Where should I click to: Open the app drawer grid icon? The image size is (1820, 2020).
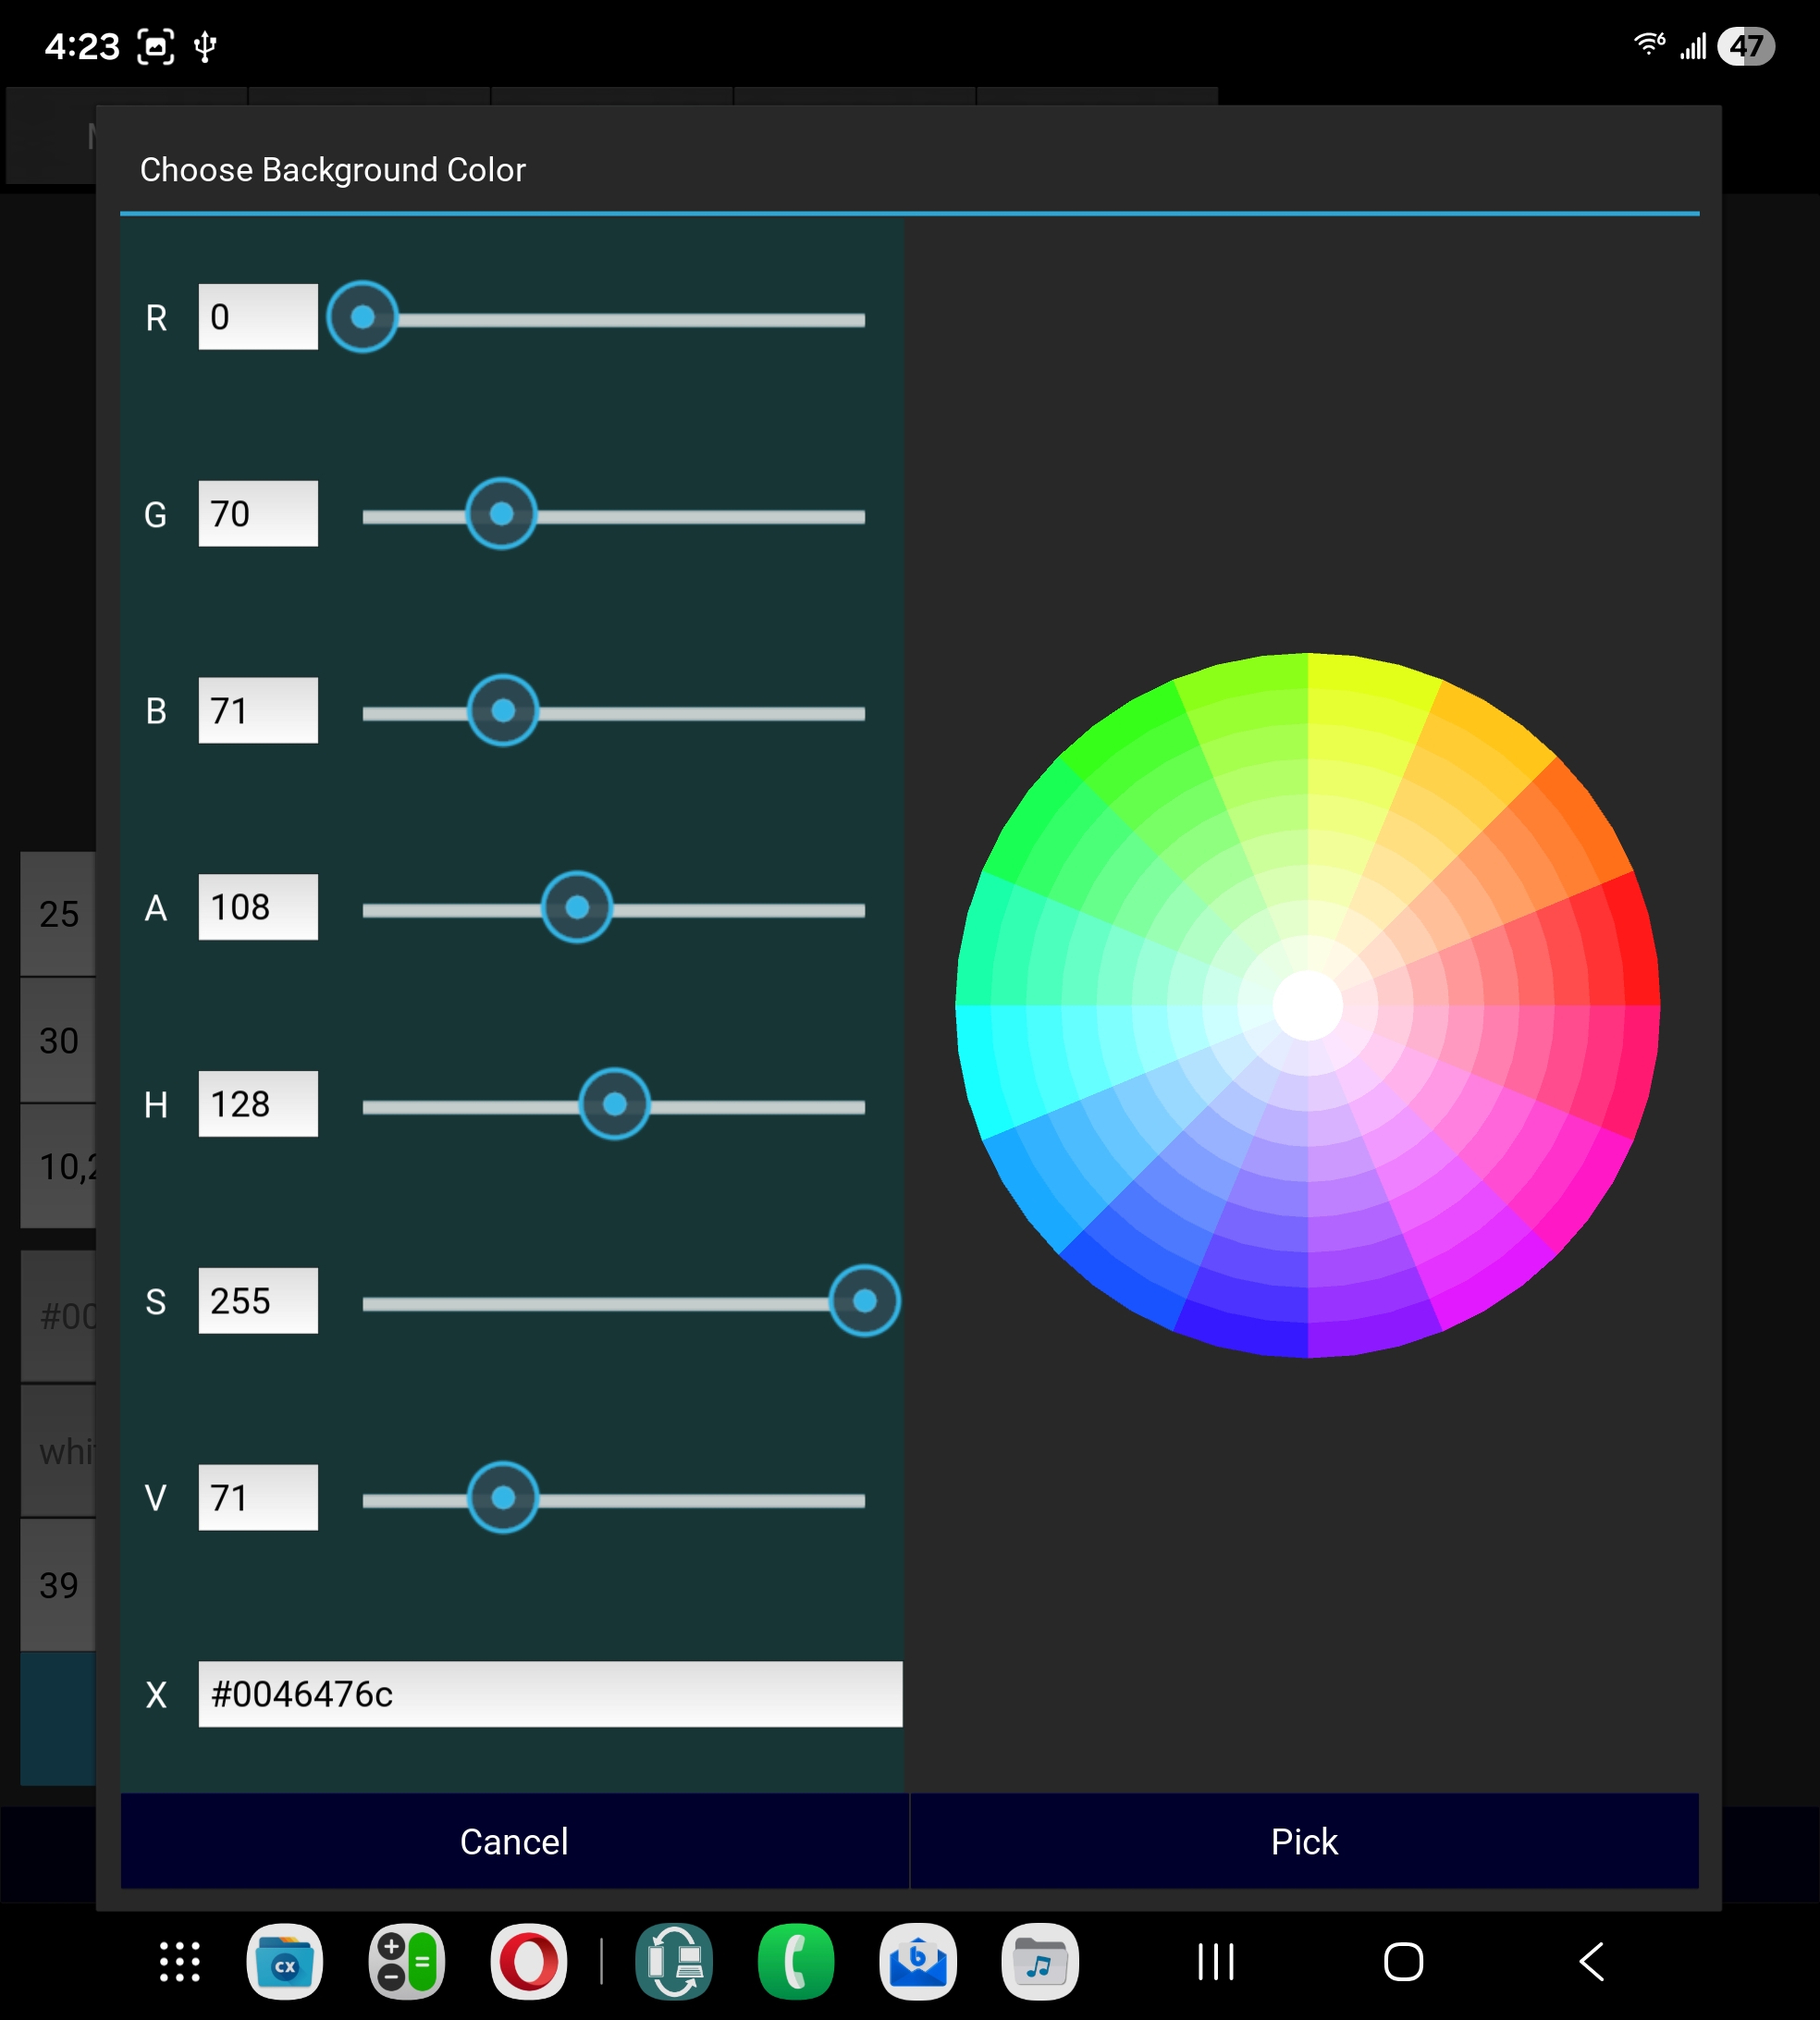tap(180, 1962)
